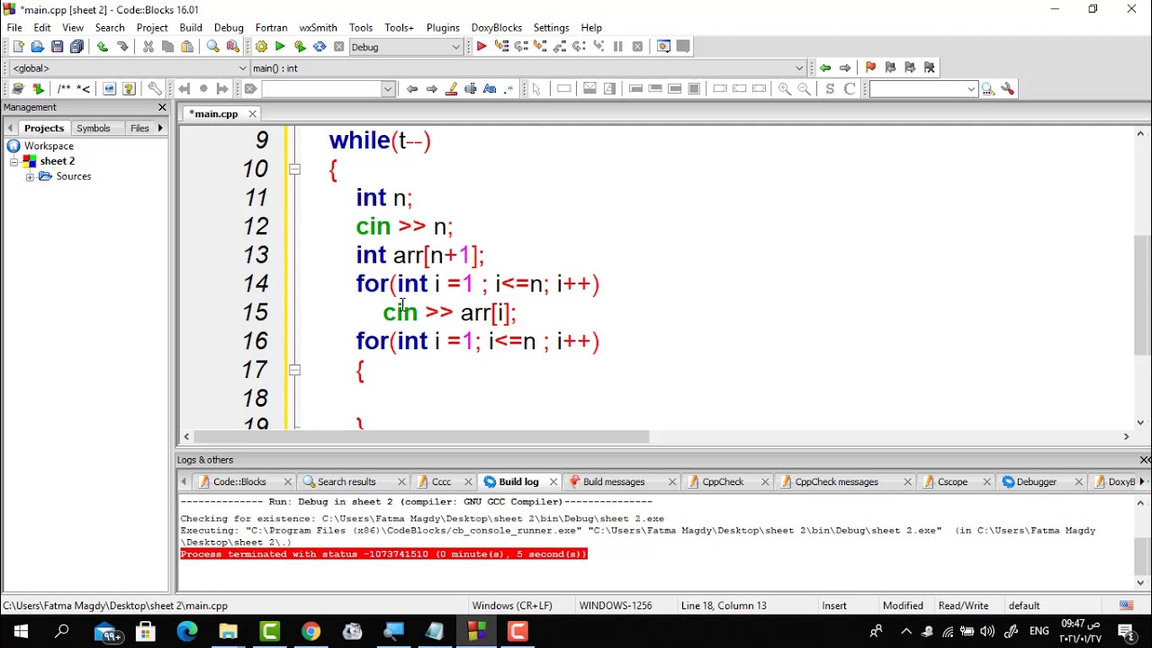Collapse the code fold at line 10
The width and height of the screenshot is (1152, 648).
click(294, 168)
